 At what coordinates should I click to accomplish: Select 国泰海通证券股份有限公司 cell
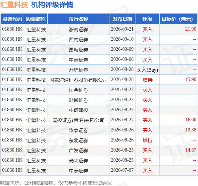79,80
